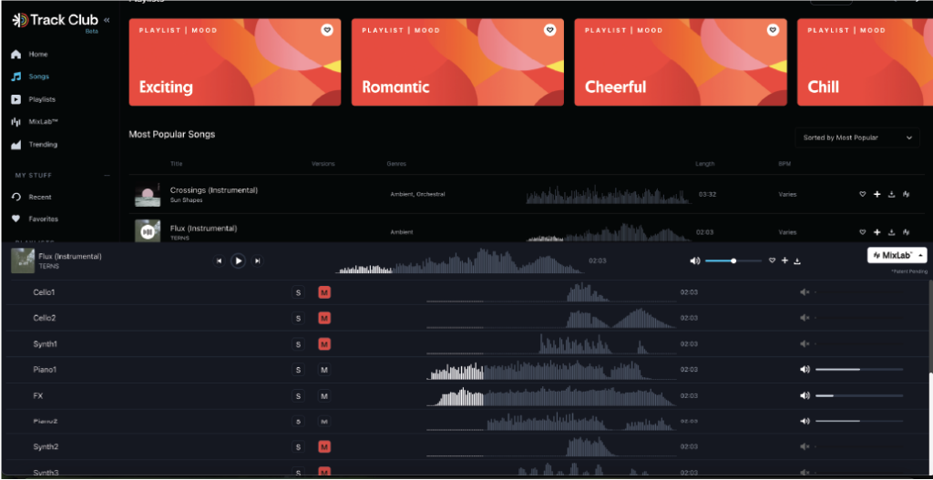Unmute the Synth1 stem
The height and width of the screenshot is (480, 933).
(x=324, y=343)
